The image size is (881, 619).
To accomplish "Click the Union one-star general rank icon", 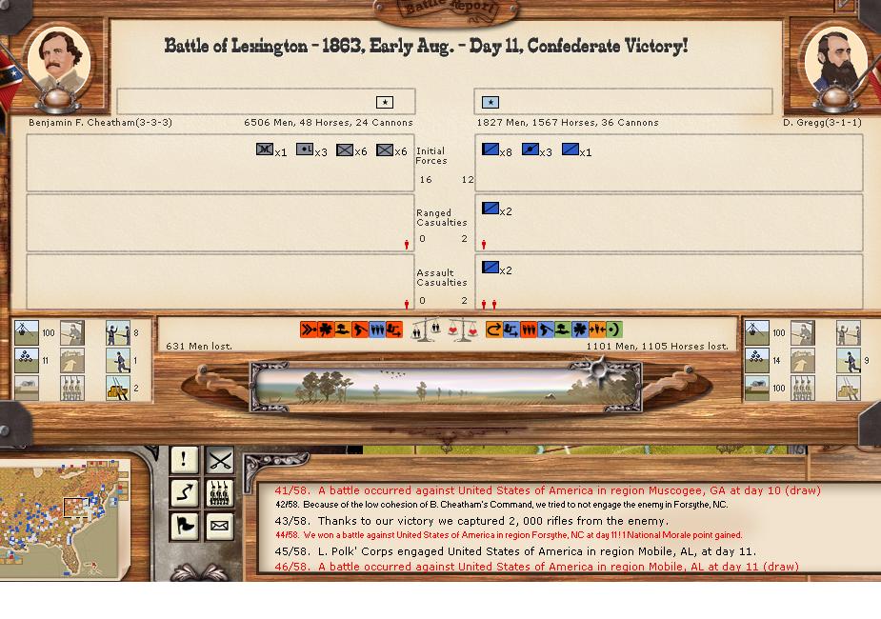I will point(490,102).
